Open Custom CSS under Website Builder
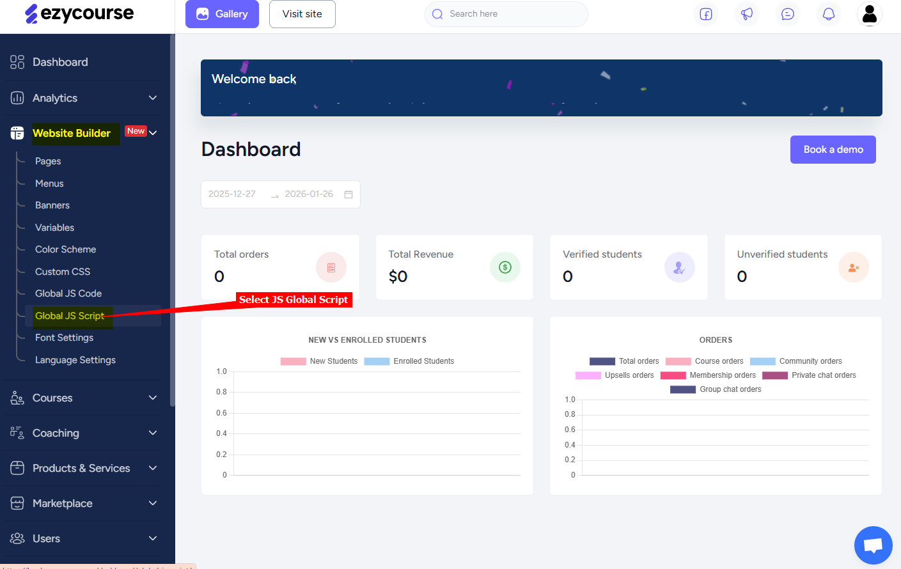The width and height of the screenshot is (901, 569). [62, 271]
